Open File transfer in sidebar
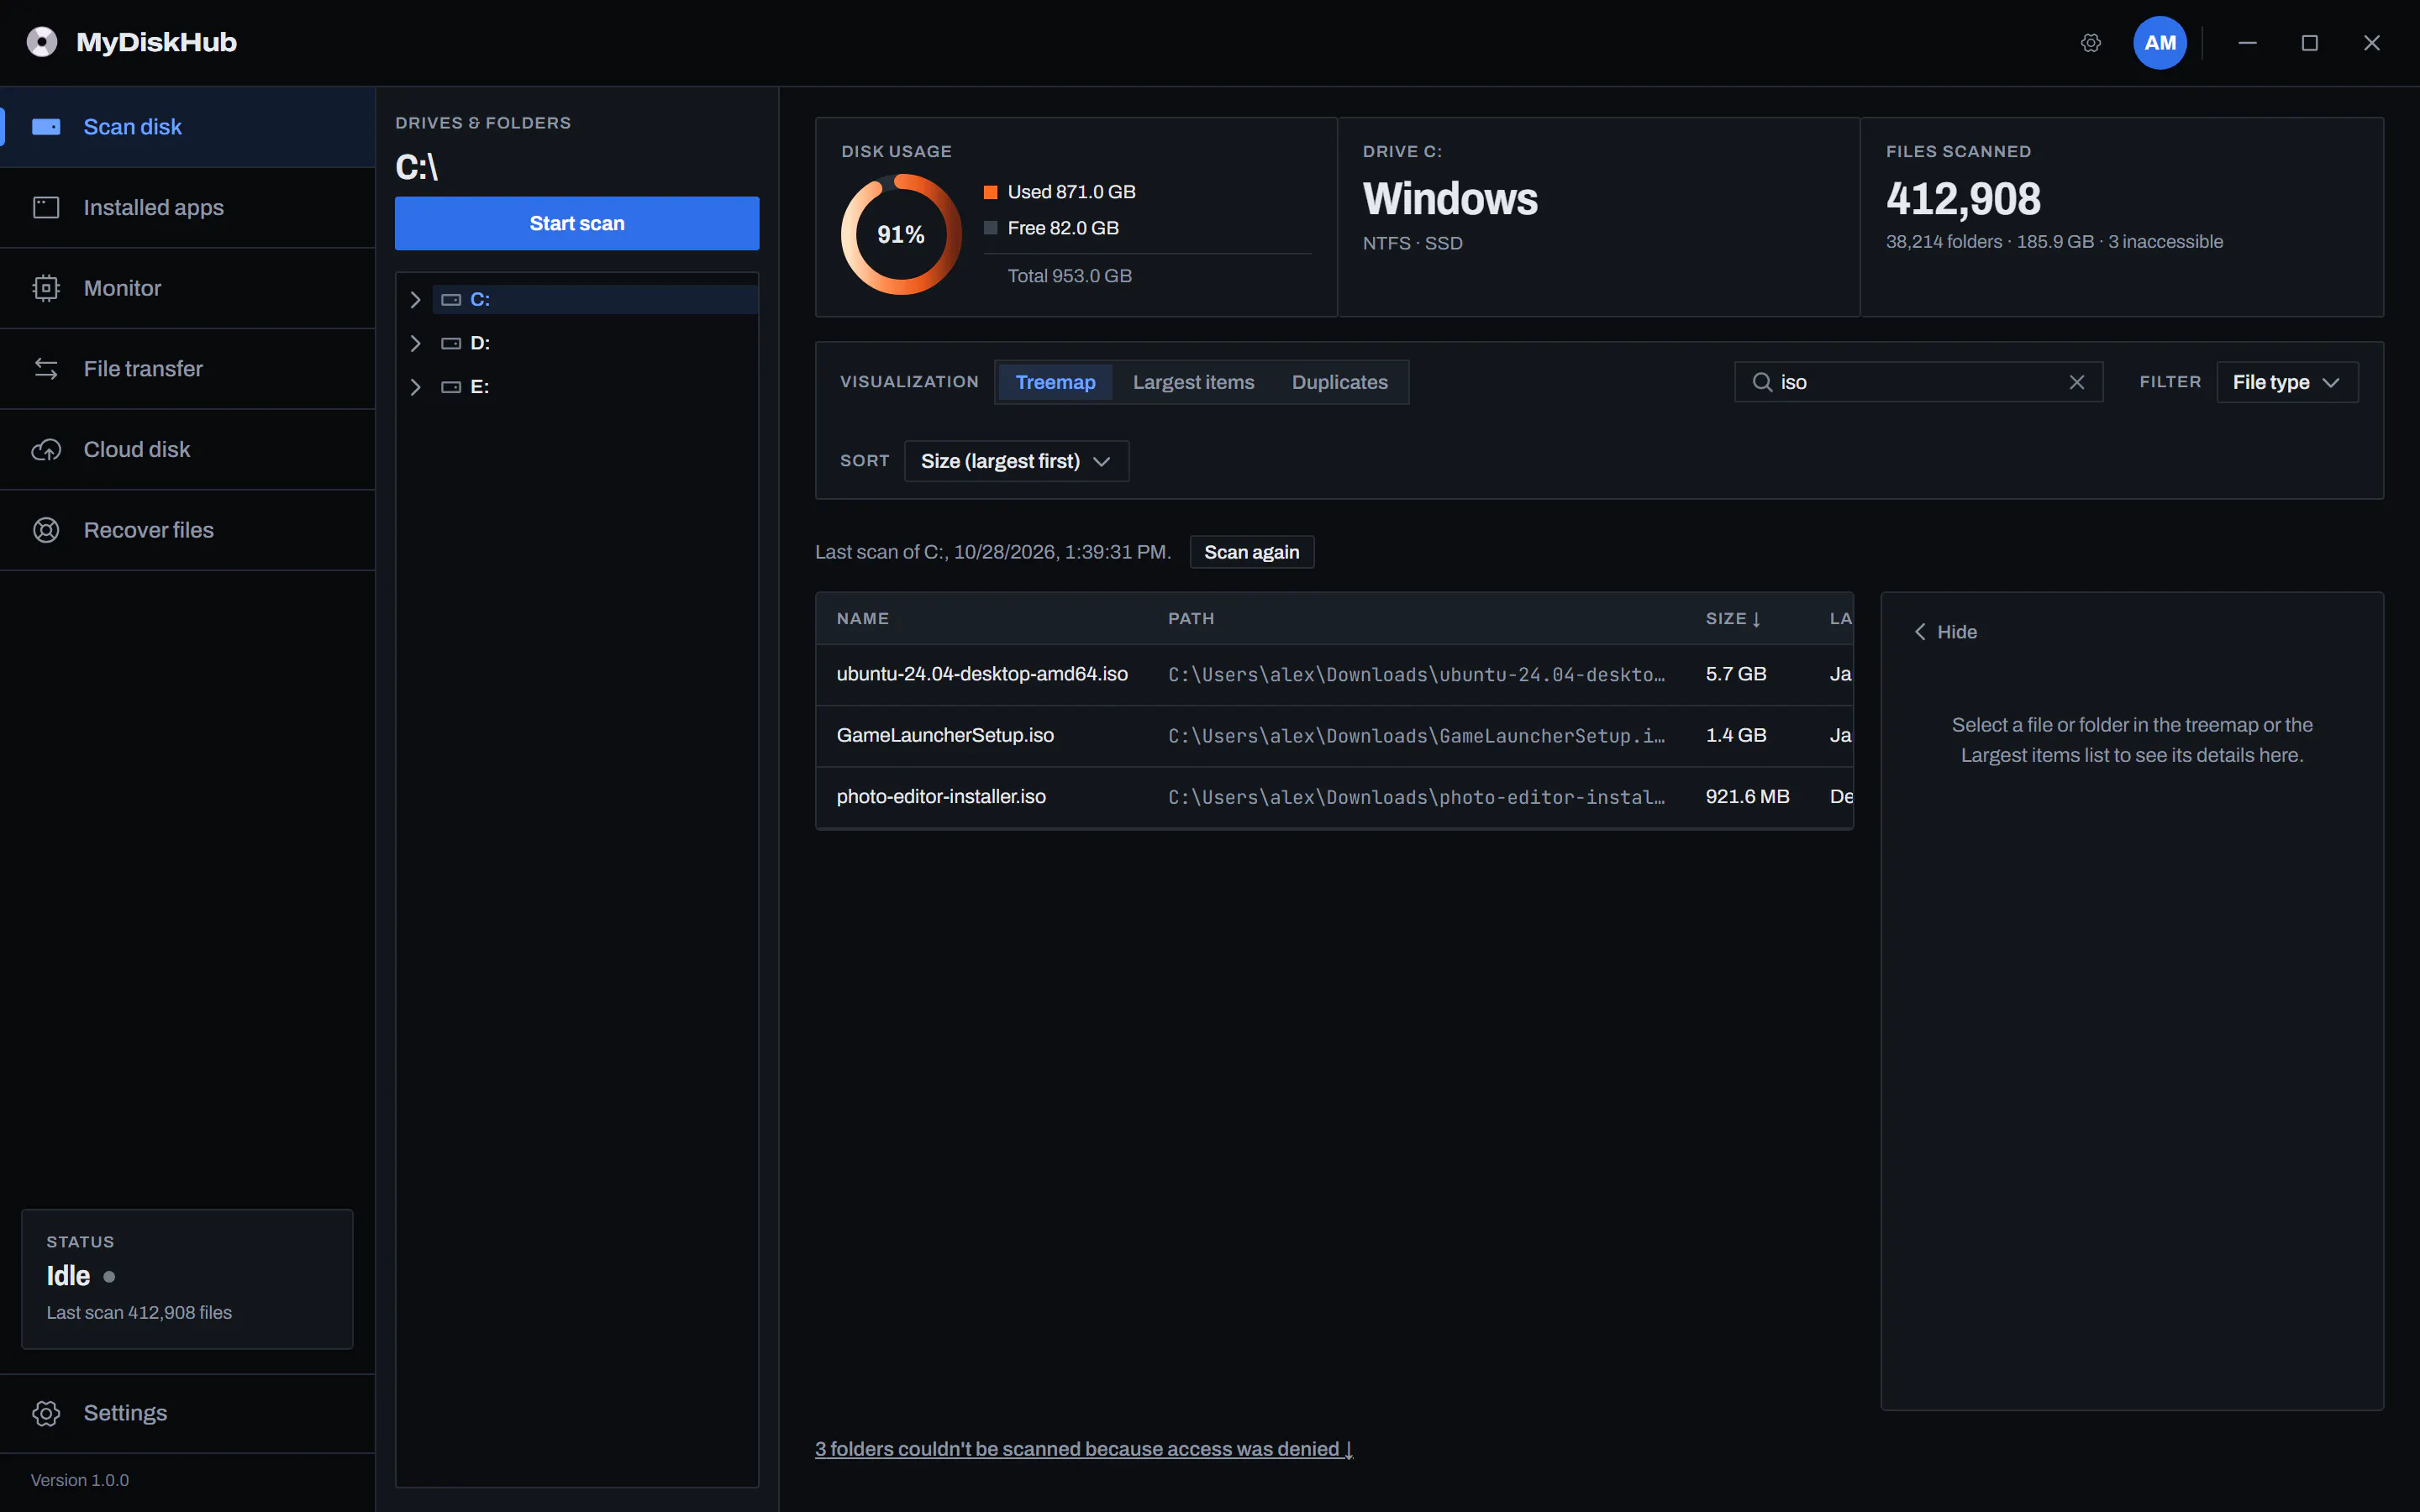Screen dimensions: 2420x1512 pos(188,369)
